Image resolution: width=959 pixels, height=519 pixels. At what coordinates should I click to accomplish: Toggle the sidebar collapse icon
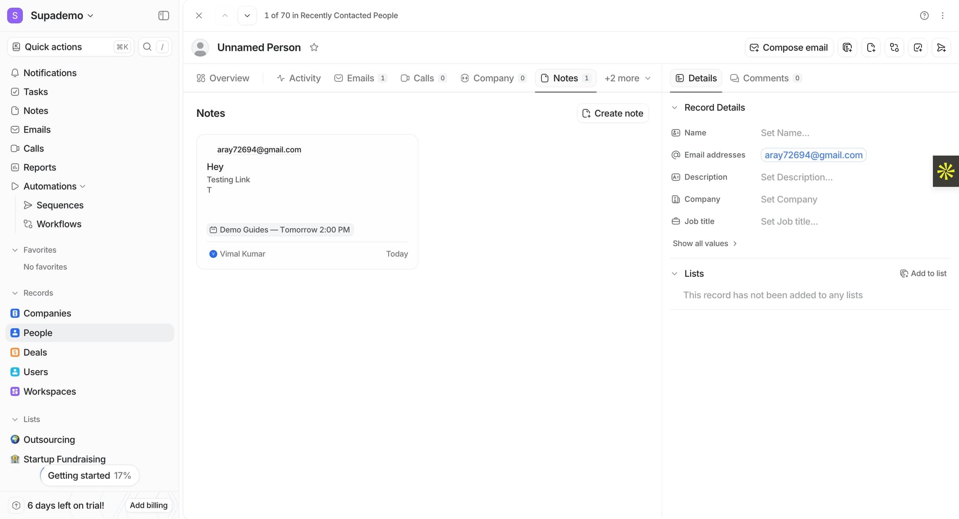(163, 15)
